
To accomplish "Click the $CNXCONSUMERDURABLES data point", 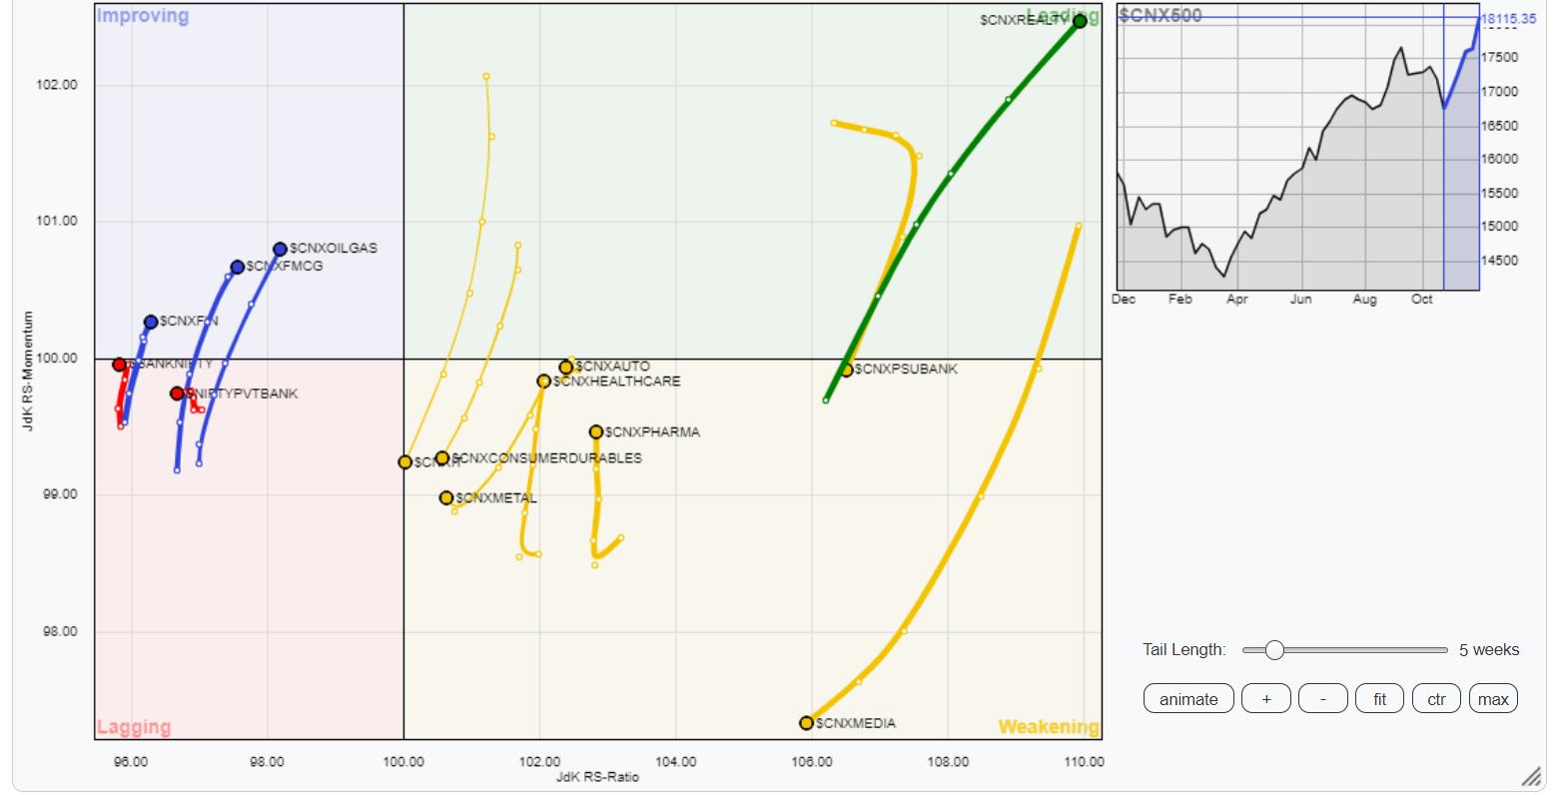I will point(442,458).
